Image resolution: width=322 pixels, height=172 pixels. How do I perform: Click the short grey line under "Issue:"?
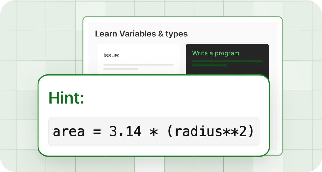click(121, 69)
